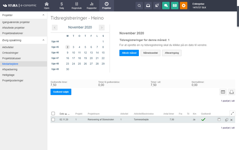The height and width of the screenshot is (150, 239).
Task: Click the table columns view icon
Action: [x=223, y=92]
